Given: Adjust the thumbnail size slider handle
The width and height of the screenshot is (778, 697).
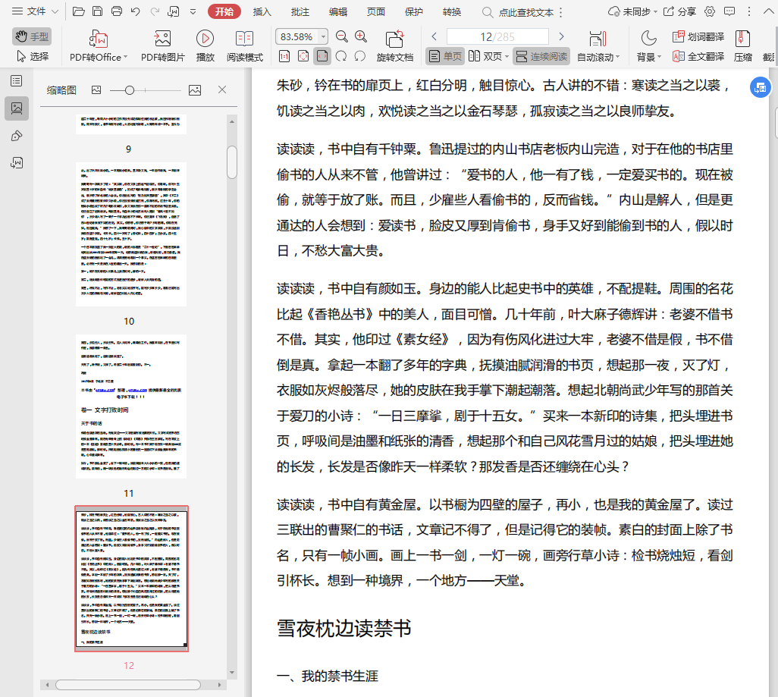Looking at the screenshot, I should (130, 89).
